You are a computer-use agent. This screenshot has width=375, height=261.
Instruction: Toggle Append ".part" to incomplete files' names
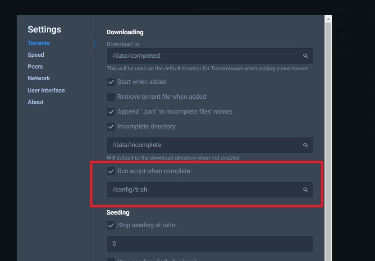111,112
